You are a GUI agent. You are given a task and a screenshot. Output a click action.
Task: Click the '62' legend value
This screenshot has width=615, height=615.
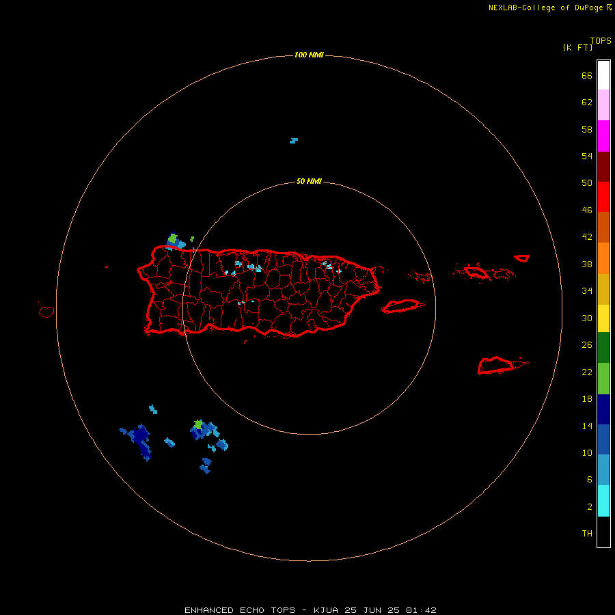pos(587,102)
